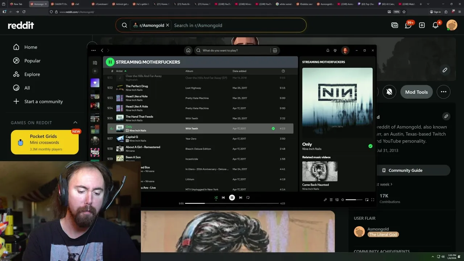Skip to next track in Spotify

pos(240,198)
